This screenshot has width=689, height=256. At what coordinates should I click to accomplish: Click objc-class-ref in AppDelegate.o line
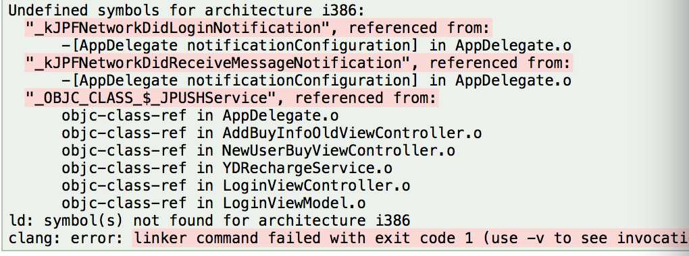tap(201, 116)
